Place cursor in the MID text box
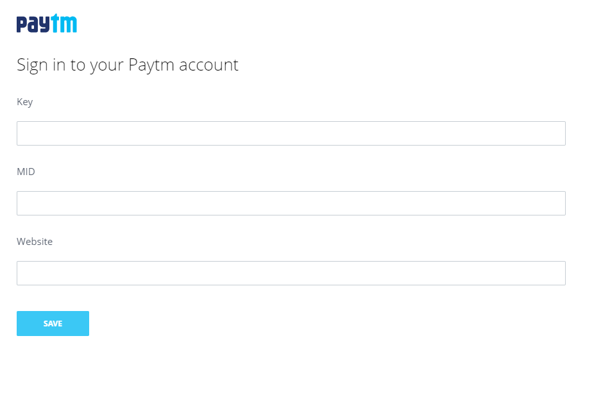The height and width of the screenshot is (404, 601). point(291,203)
